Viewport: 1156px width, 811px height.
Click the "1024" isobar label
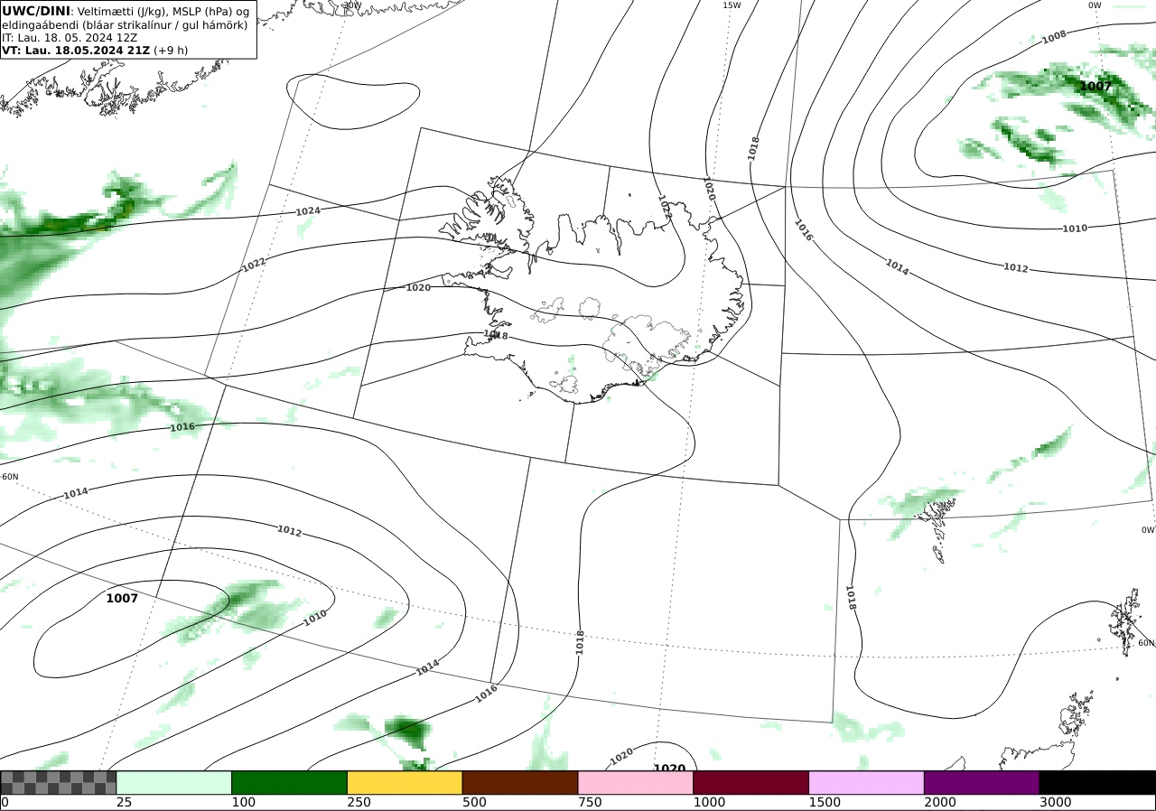coord(308,210)
